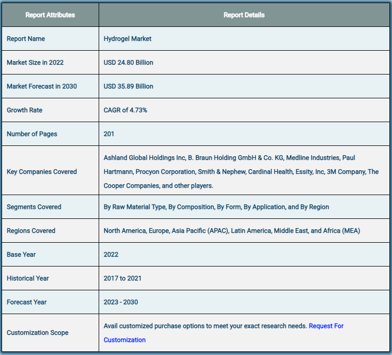Select the Customization Scope label
Viewport: 392px width, 355px height.
point(38,333)
